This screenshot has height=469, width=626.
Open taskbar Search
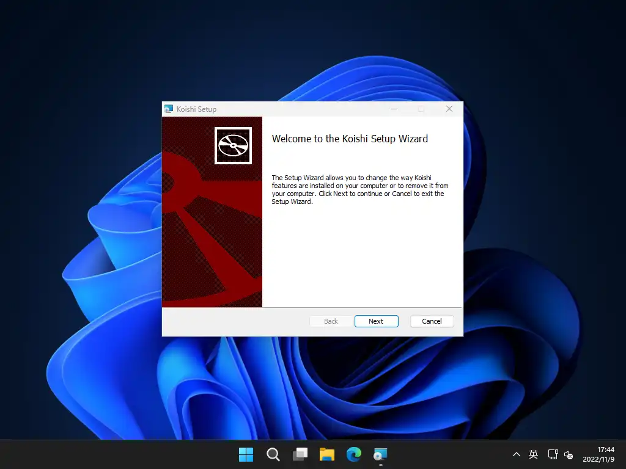click(x=273, y=454)
